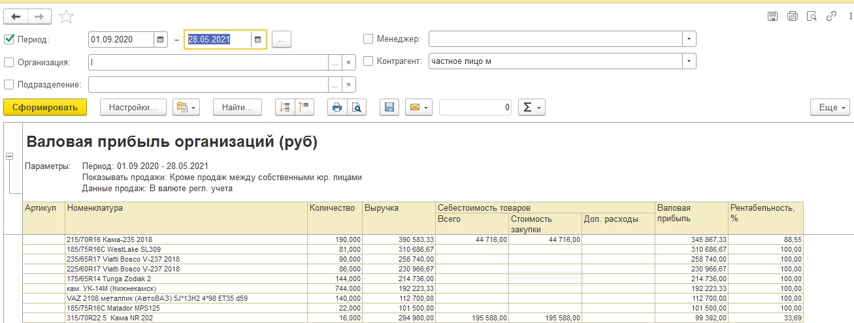The image size is (854, 323).
Task: Open the Еще menu
Action: (x=830, y=107)
